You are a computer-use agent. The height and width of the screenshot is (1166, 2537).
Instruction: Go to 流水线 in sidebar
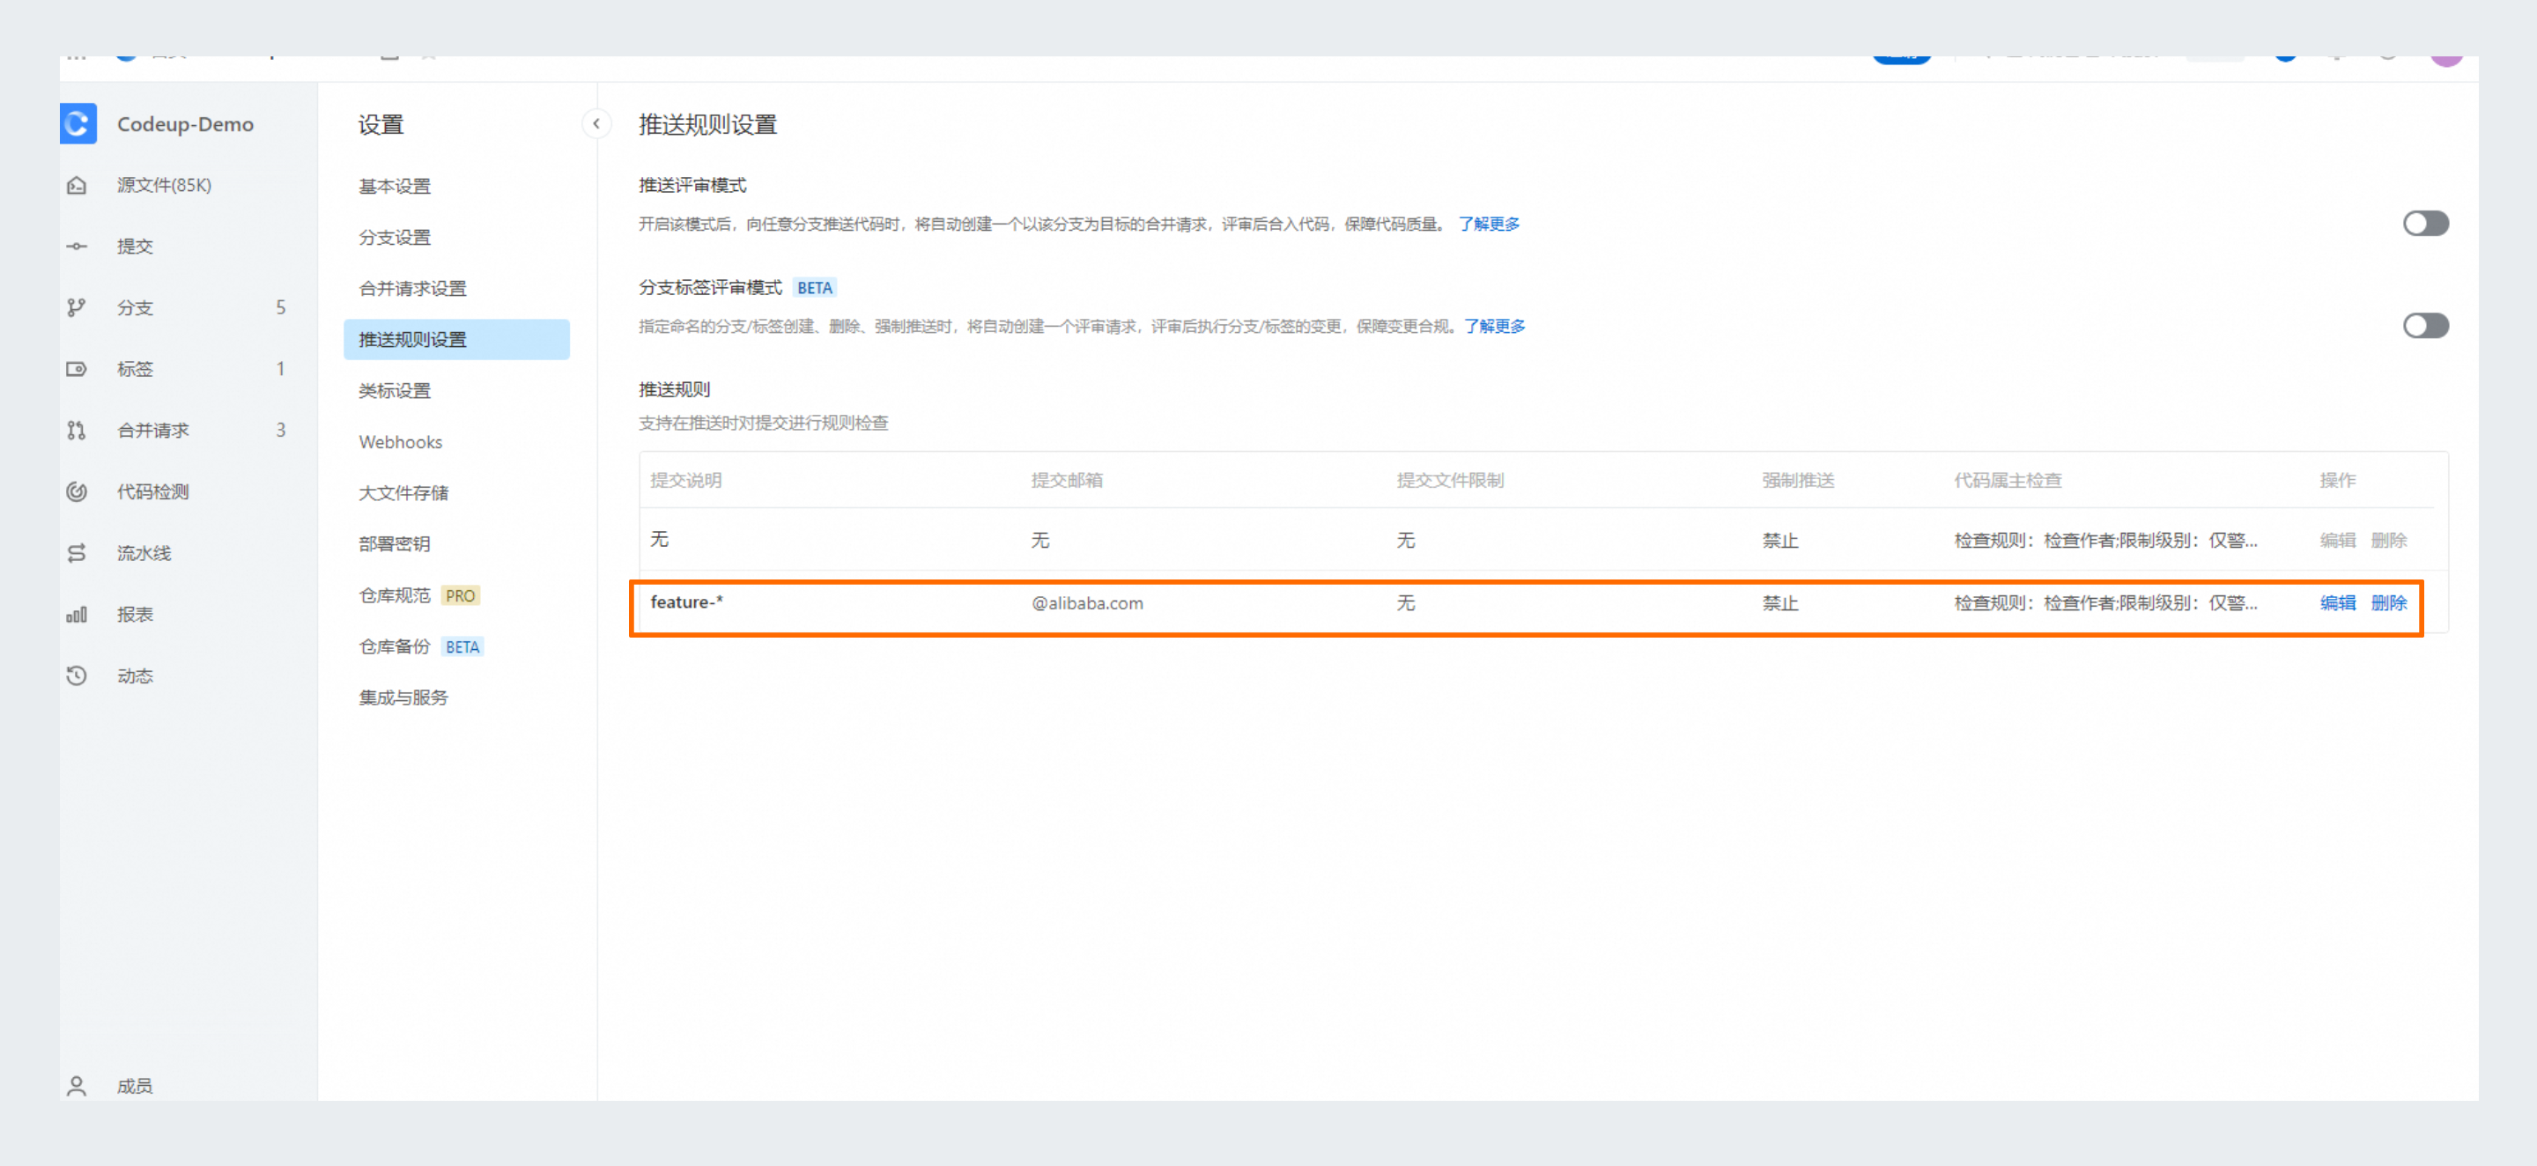[x=144, y=553]
